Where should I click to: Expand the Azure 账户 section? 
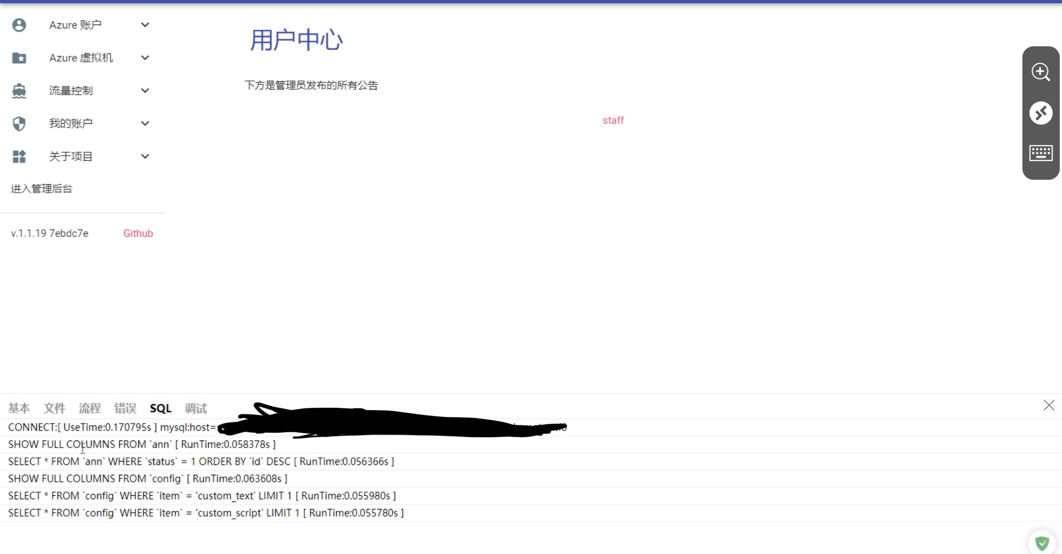145,25
